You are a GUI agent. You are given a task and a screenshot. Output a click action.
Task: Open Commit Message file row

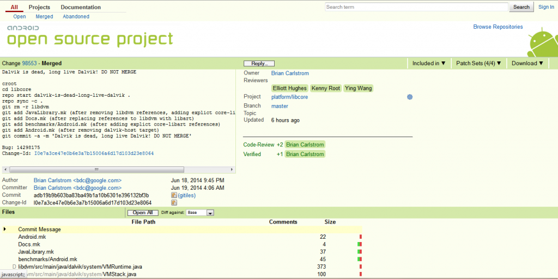pyautogui.click(x=39, y=230)
